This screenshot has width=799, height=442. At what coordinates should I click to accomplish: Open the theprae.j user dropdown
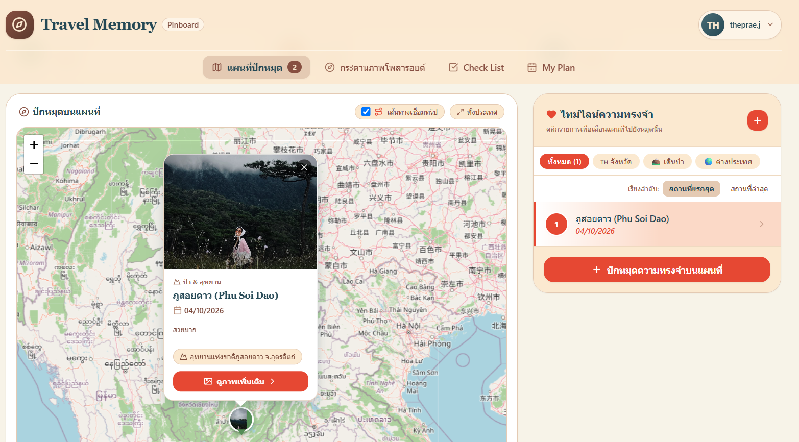coord(740,25)
